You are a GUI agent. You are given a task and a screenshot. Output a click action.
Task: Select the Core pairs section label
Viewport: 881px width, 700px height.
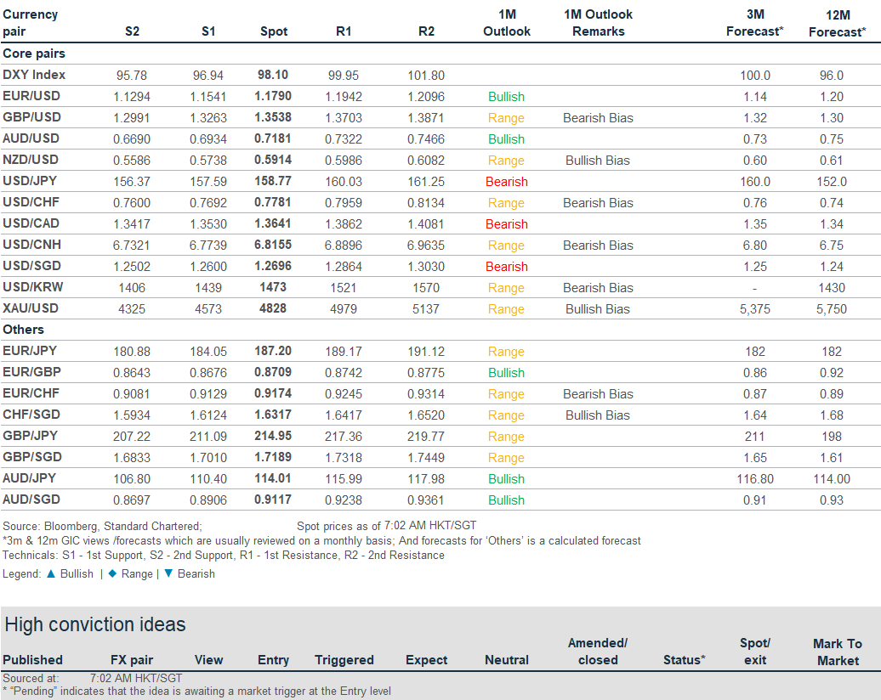coord(34,54)
